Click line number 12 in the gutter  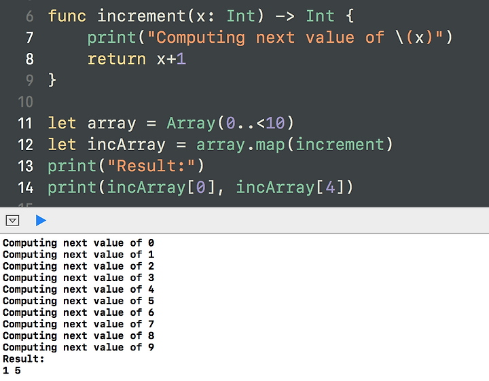[x=25, y=145]
